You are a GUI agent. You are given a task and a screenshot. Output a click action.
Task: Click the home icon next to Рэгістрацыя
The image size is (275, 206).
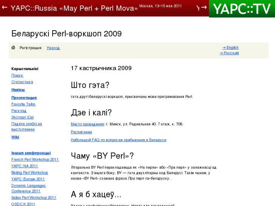pos(13,48)
